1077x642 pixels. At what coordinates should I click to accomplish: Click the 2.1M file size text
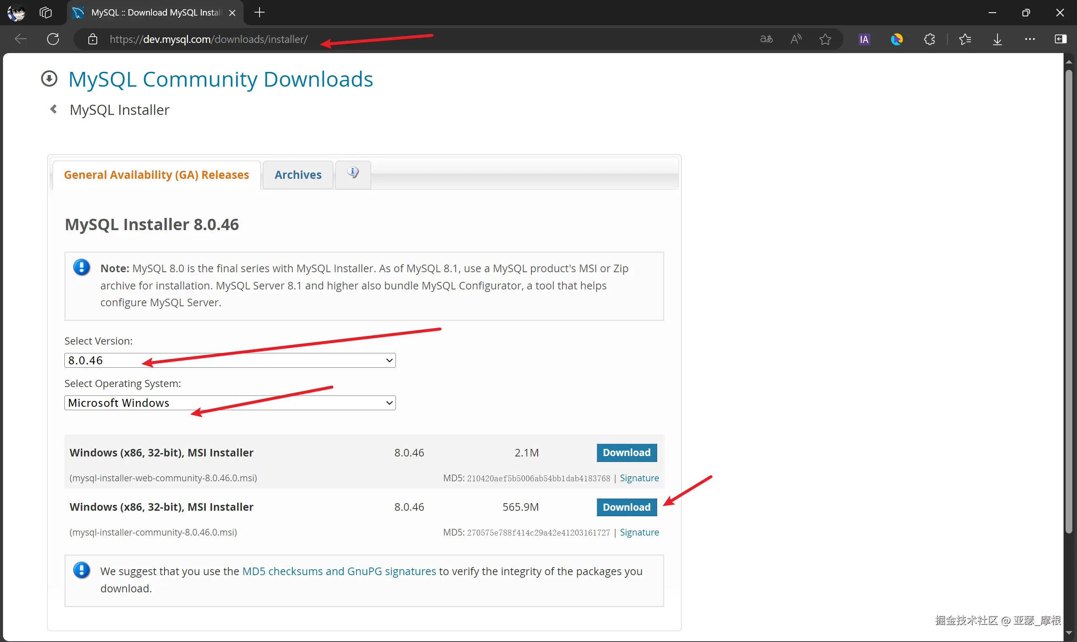pos(526,453)
